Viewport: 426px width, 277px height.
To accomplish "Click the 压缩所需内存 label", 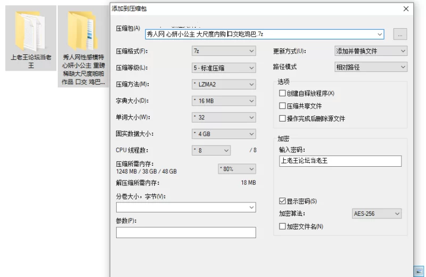I will (x=135, y=164).
